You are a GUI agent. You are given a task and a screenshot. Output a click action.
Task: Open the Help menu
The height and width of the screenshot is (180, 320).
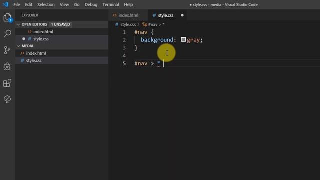(128, 4)
